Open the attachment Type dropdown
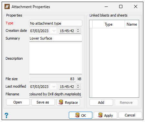Image resolution: width=145 pixels, height=122 pixels. pyautogui.click(x=56, y=23)
